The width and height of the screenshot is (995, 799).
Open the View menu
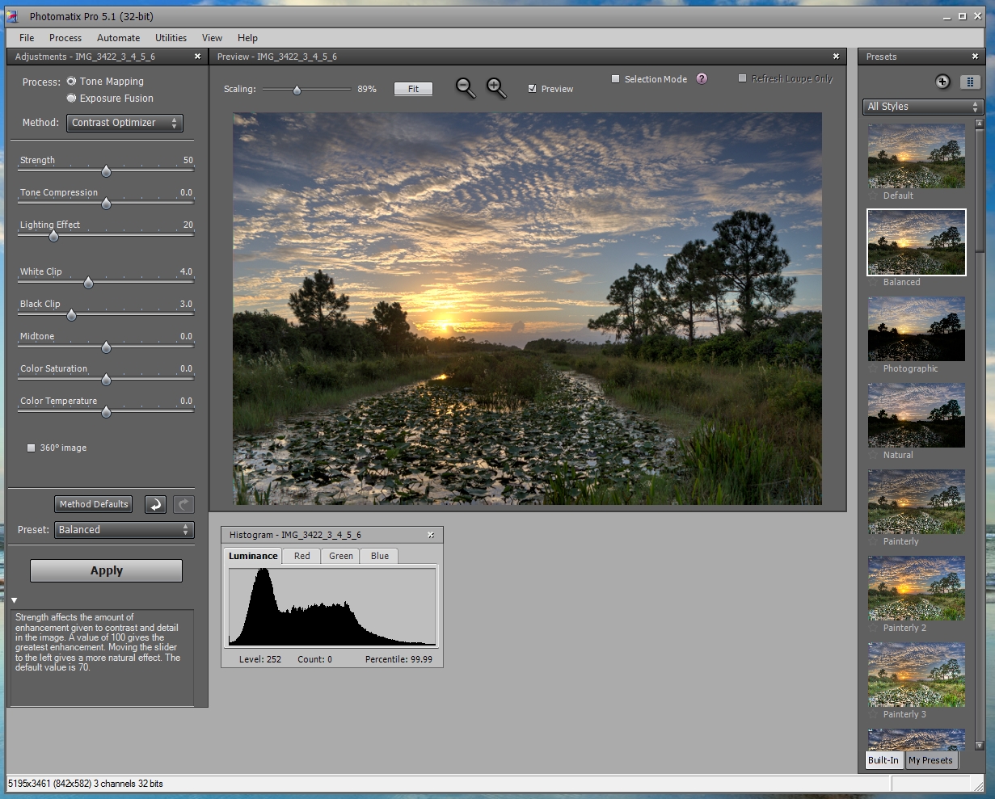(213, 38)
